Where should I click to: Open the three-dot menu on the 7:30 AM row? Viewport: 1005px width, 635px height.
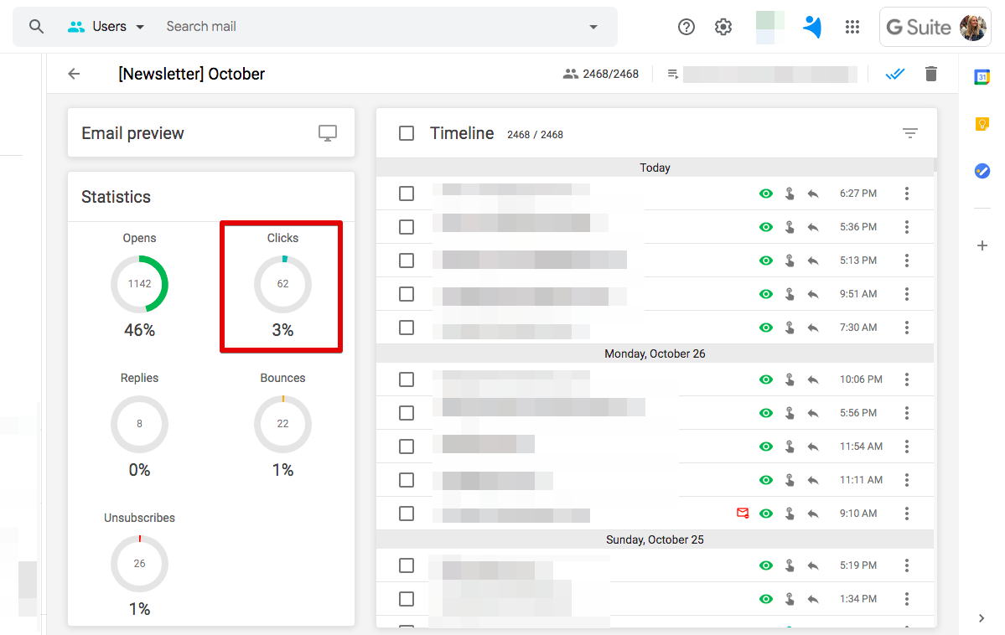coord(906,327)
